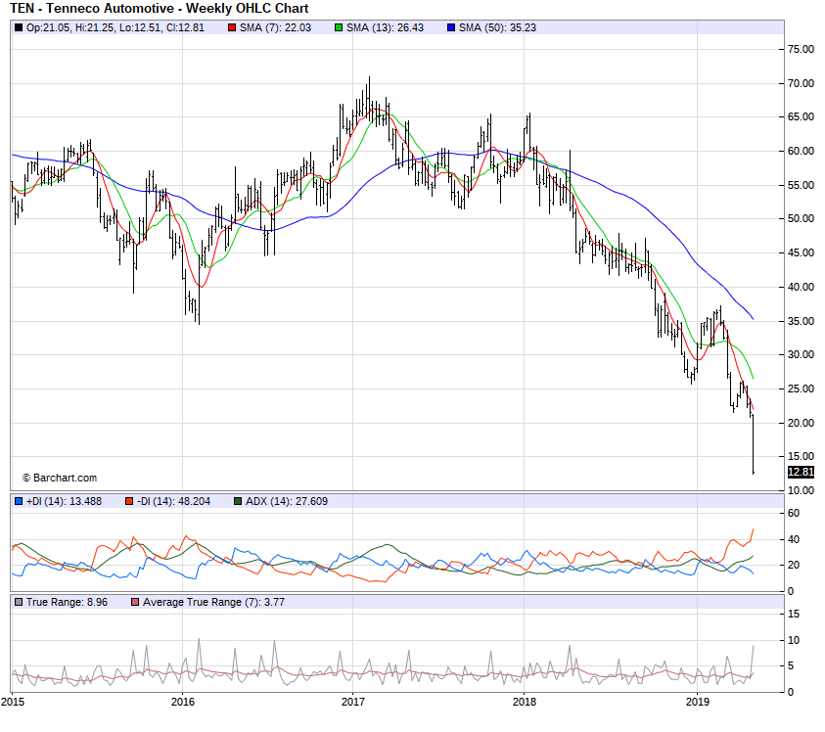The image size is (825, 732).
Task: Click the 15.00 price axis label
Action: point(801,456)
